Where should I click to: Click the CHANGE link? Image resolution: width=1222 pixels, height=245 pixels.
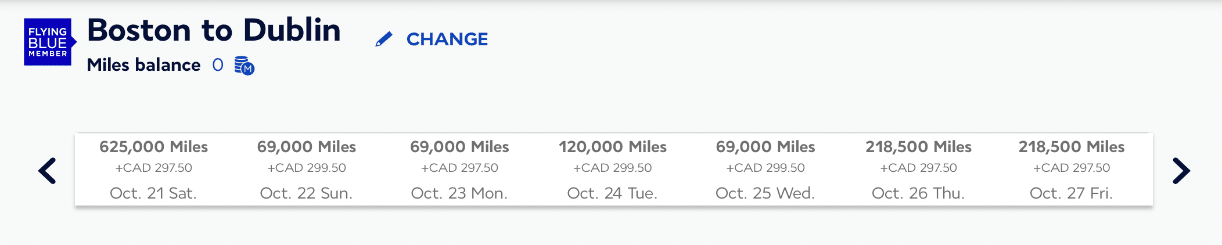pyautogui.click(x=447, y=39)
